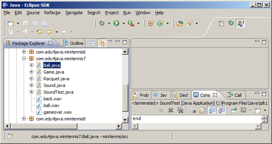Viewport: 272px width, 144px height.
Task: Open the Package Explorer view menu triangle
Action: tap(110, 41)
